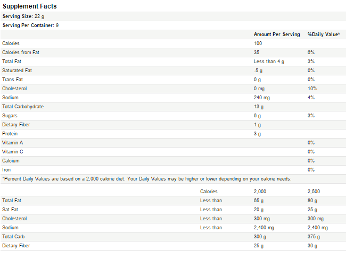The width and height of the screenshot is (346, 259).
Task: Click the Supplement Facts heading
Action: [30, 6]
